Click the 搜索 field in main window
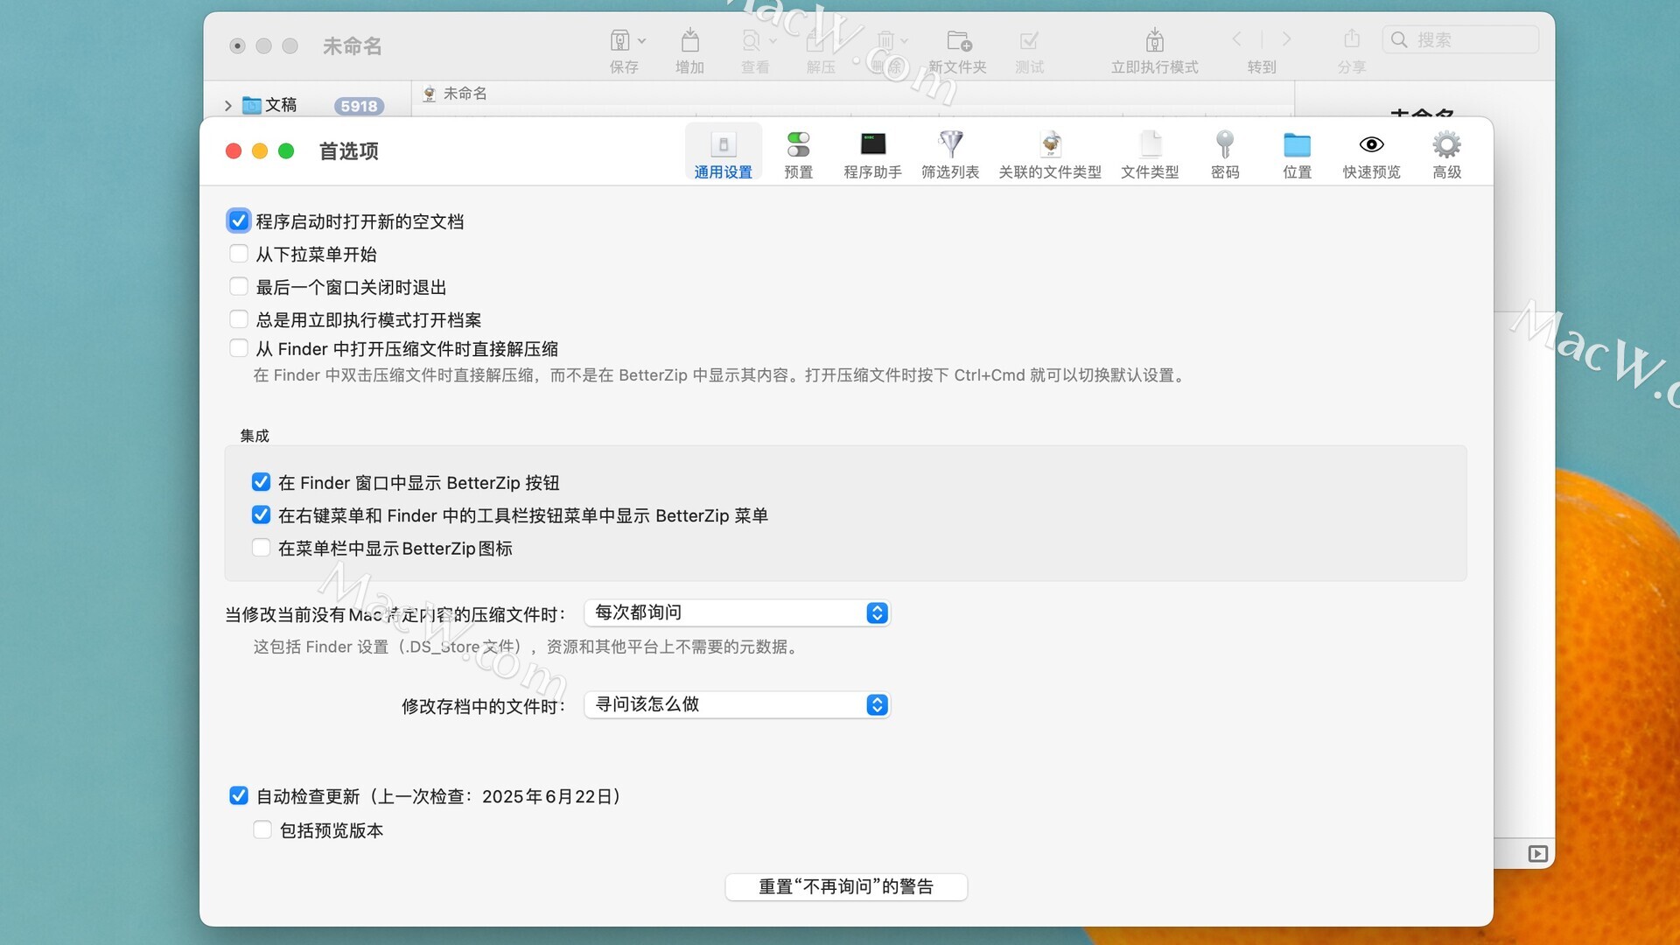 tap(1460, 39)
